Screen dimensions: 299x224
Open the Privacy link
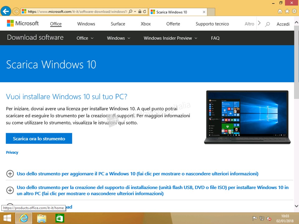pos(12,152)
